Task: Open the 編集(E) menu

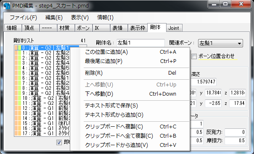Action: (x=54, y=18)
